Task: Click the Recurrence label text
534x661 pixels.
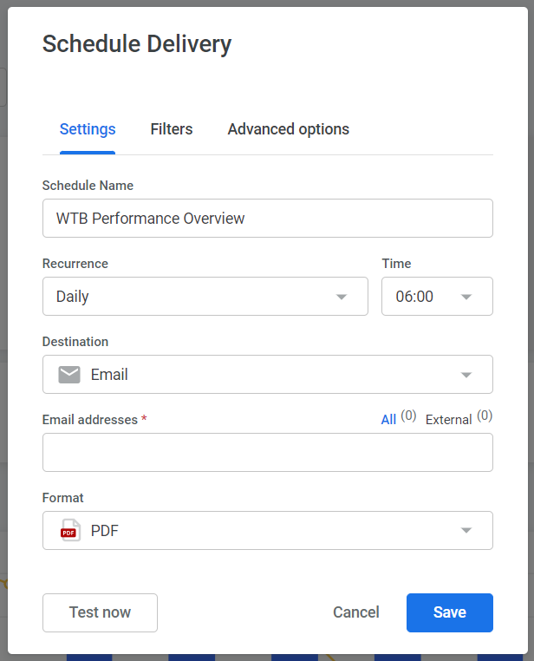Action: (75, 264)
